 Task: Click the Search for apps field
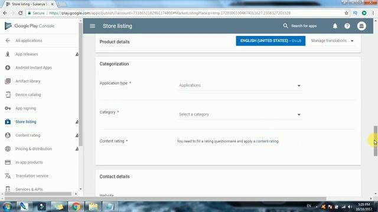click(x=304, y=26)
